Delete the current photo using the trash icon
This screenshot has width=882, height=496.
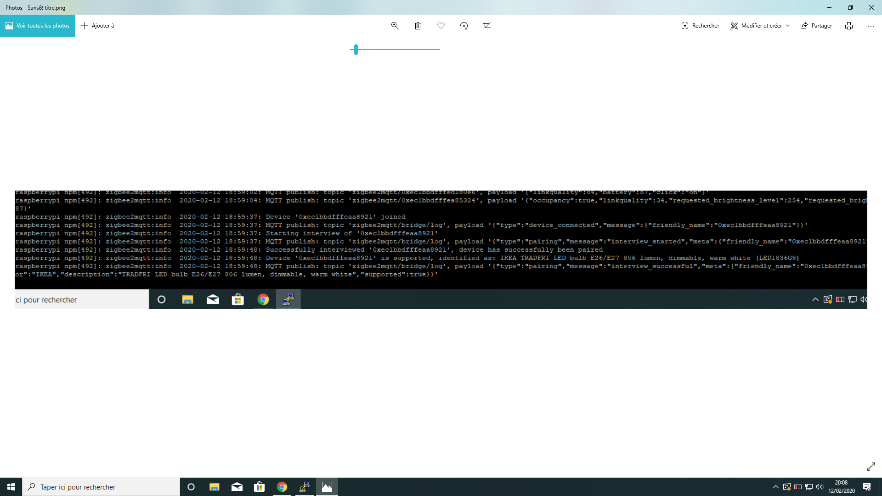coord(418,26)
